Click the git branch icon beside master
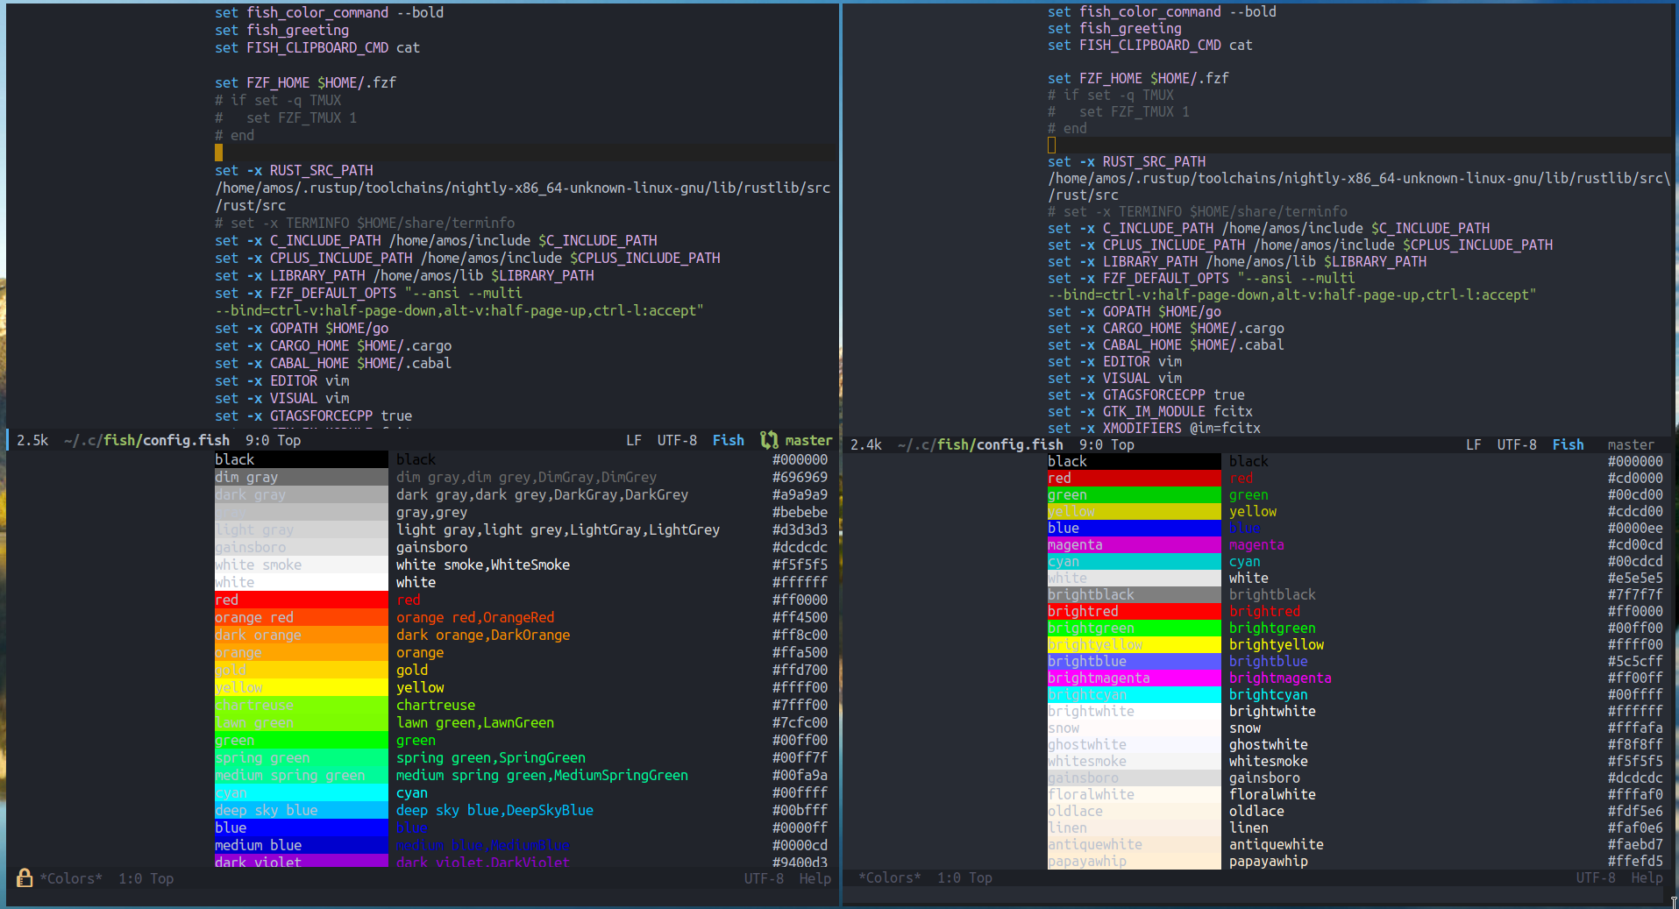This screenshot has height=909, width=1679. click(769, 440)
